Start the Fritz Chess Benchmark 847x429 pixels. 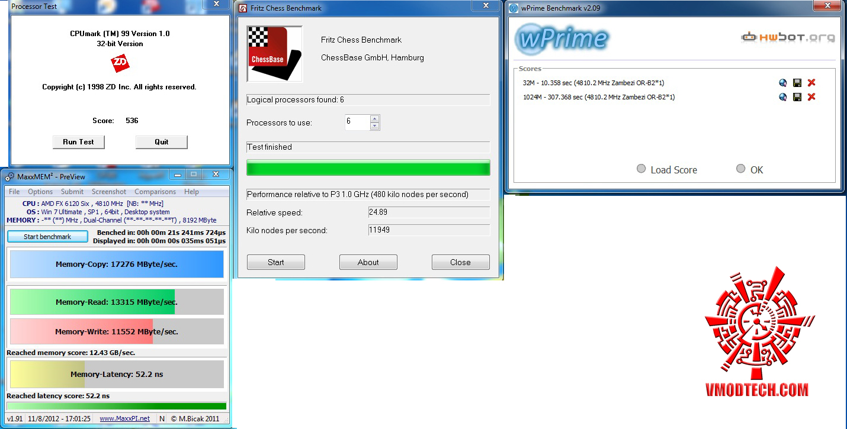[x=276, y=262]
